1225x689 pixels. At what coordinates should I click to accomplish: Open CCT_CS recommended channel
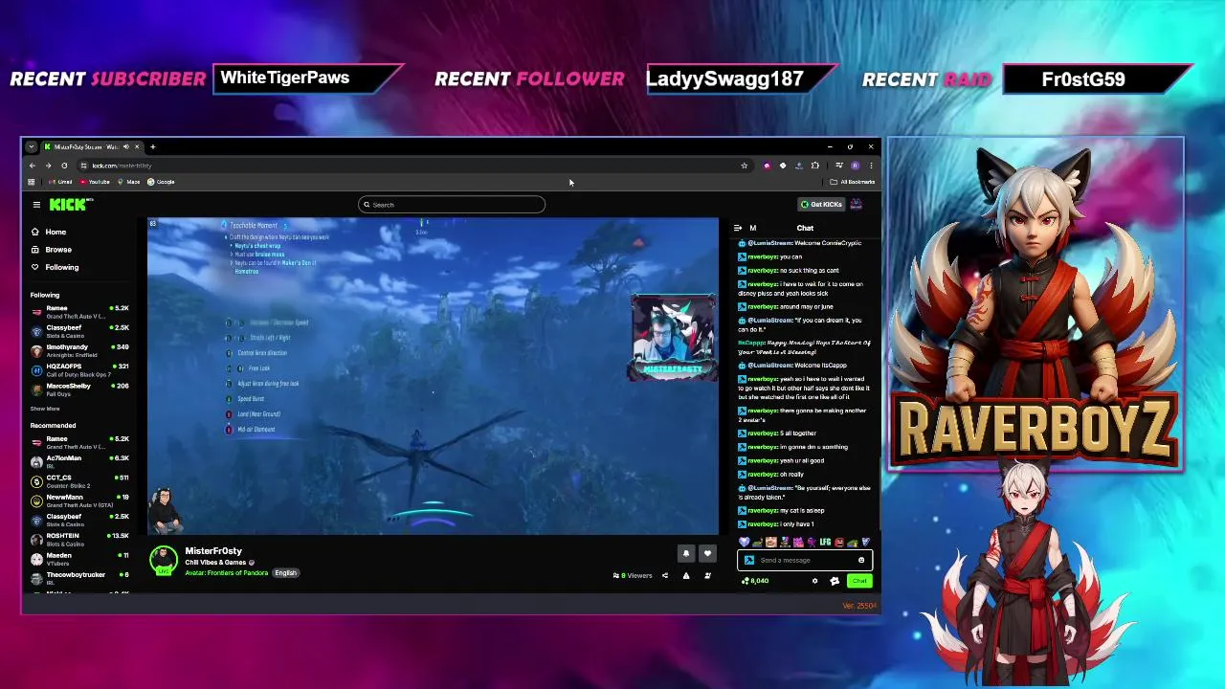pyautogui.click(x=80, y=480)
